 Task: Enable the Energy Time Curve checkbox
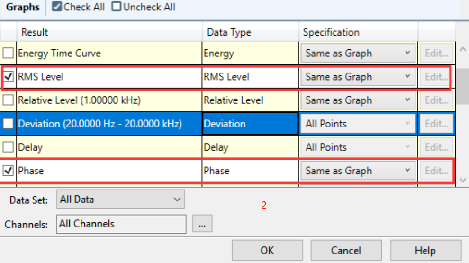coord(8,53)
